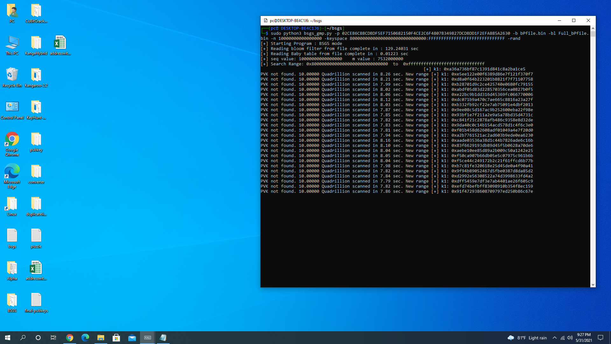Open the Mail app in taskbar
Viewport: 611px width, 344px height.
pyautogui.click(x=132, y=338)
